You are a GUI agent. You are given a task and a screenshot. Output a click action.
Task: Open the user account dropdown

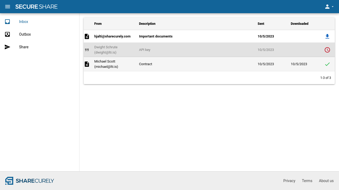point(329,7)
